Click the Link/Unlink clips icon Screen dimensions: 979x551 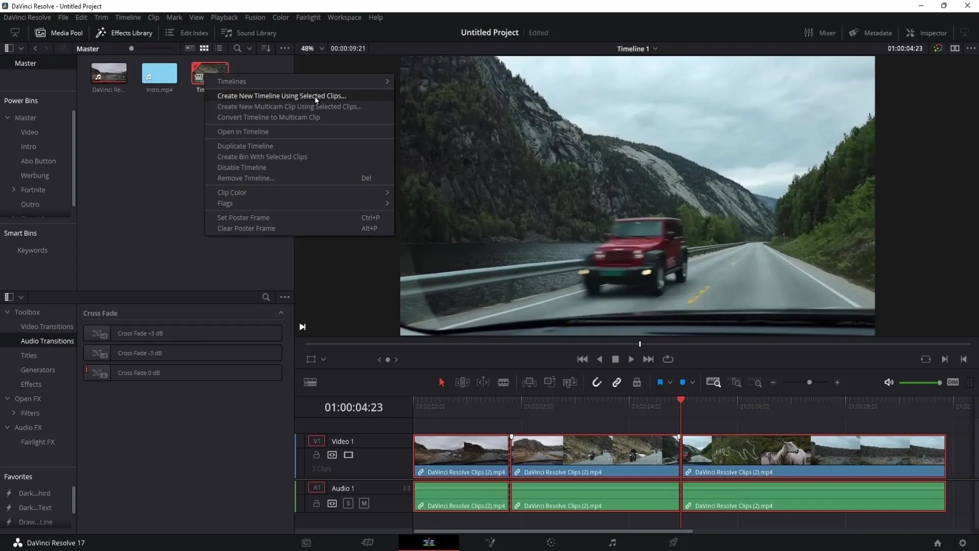pos(616,383)
